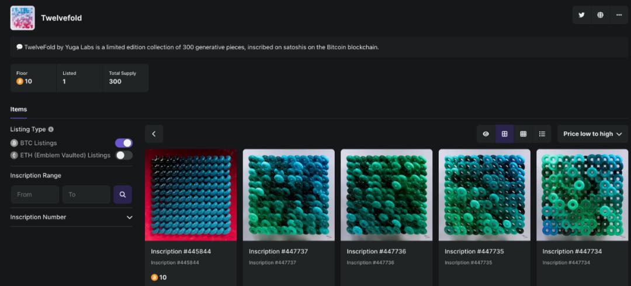The image size is (631, 286).
Task: Select the Items tab
Action: pos(19,109)
